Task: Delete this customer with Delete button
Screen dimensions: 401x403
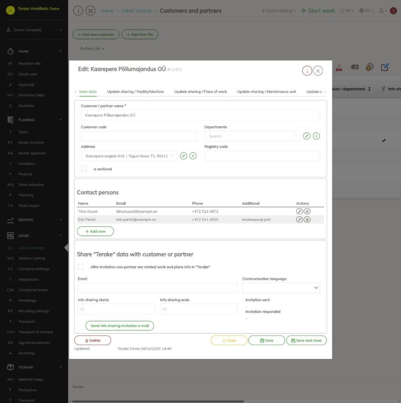Action: (x=92, y=340)
